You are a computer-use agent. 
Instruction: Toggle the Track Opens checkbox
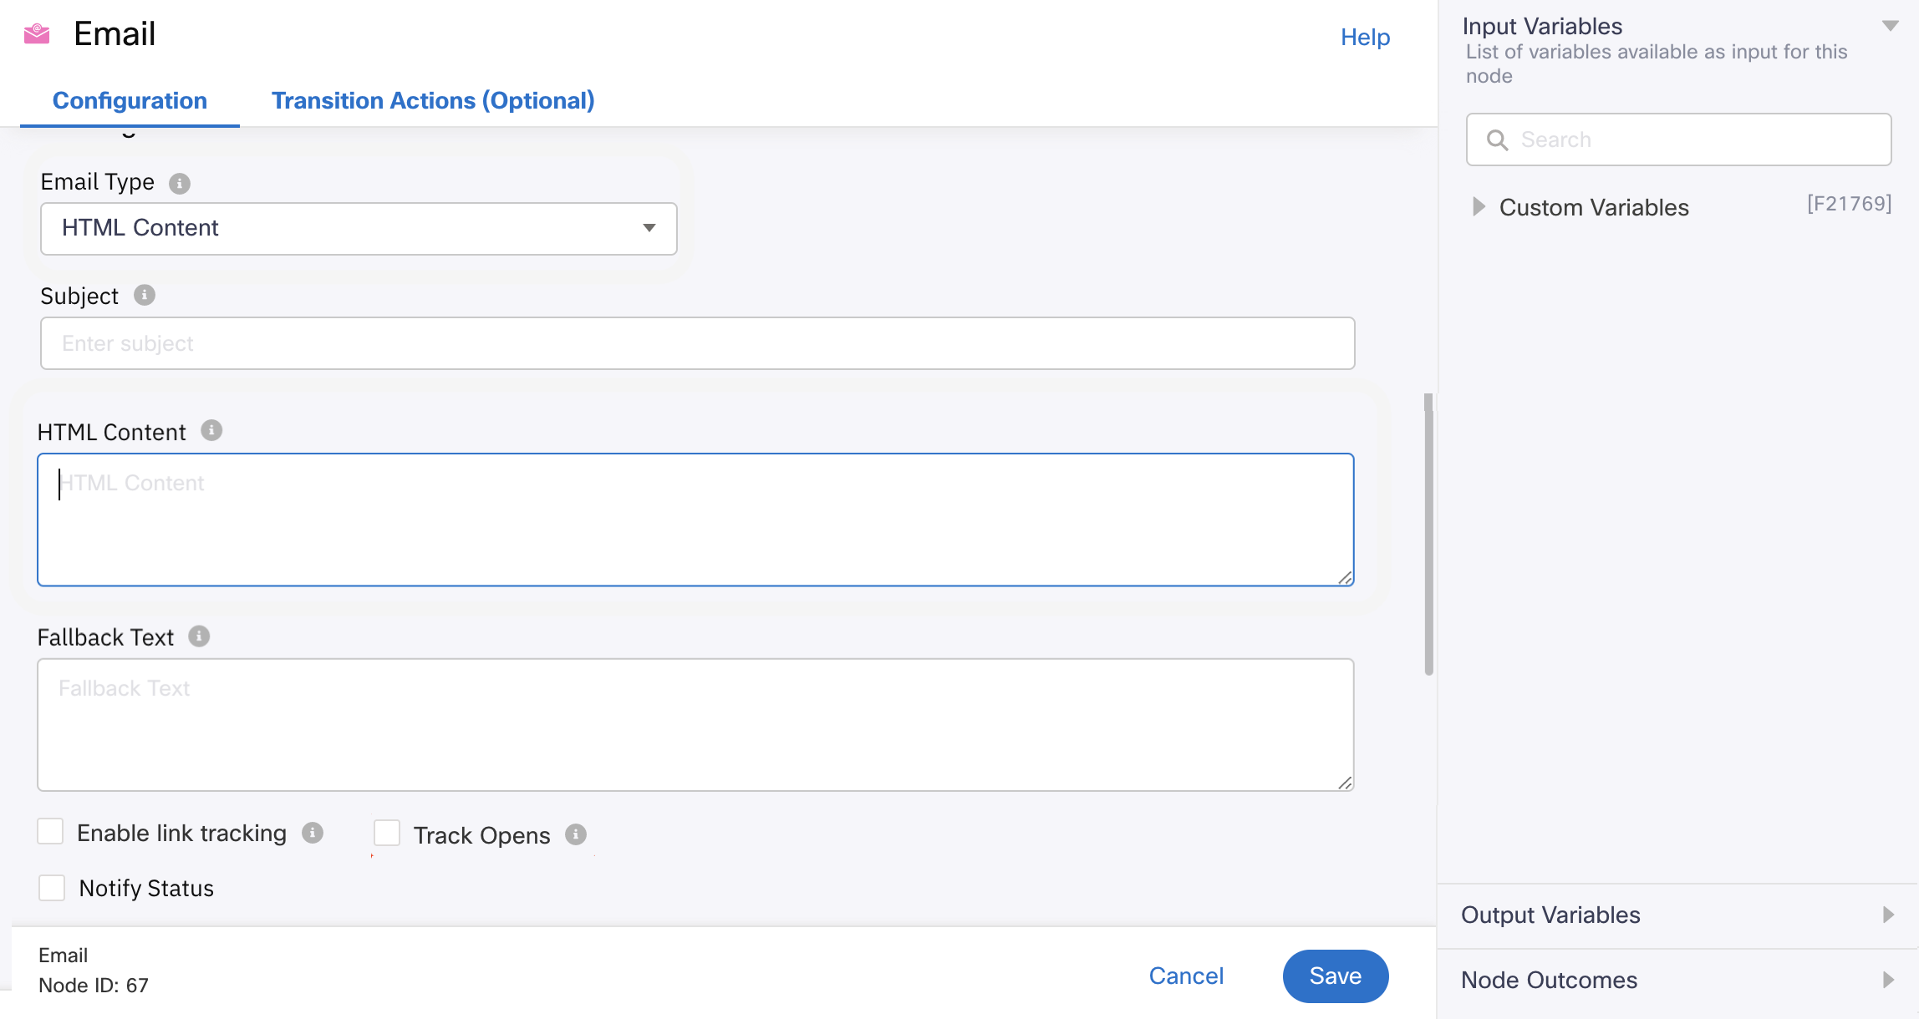(x=387, y=834)
